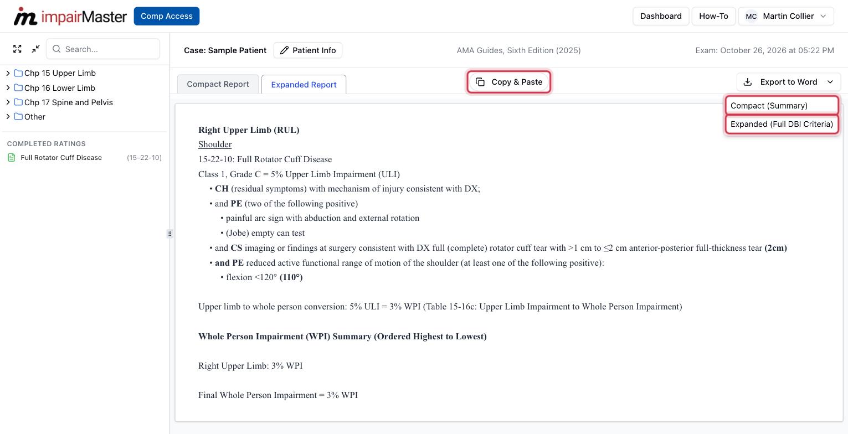Screen dimensions: 848x434
Task: Choose Compact (Summary) export option
Action: click(x=782, y=105)
